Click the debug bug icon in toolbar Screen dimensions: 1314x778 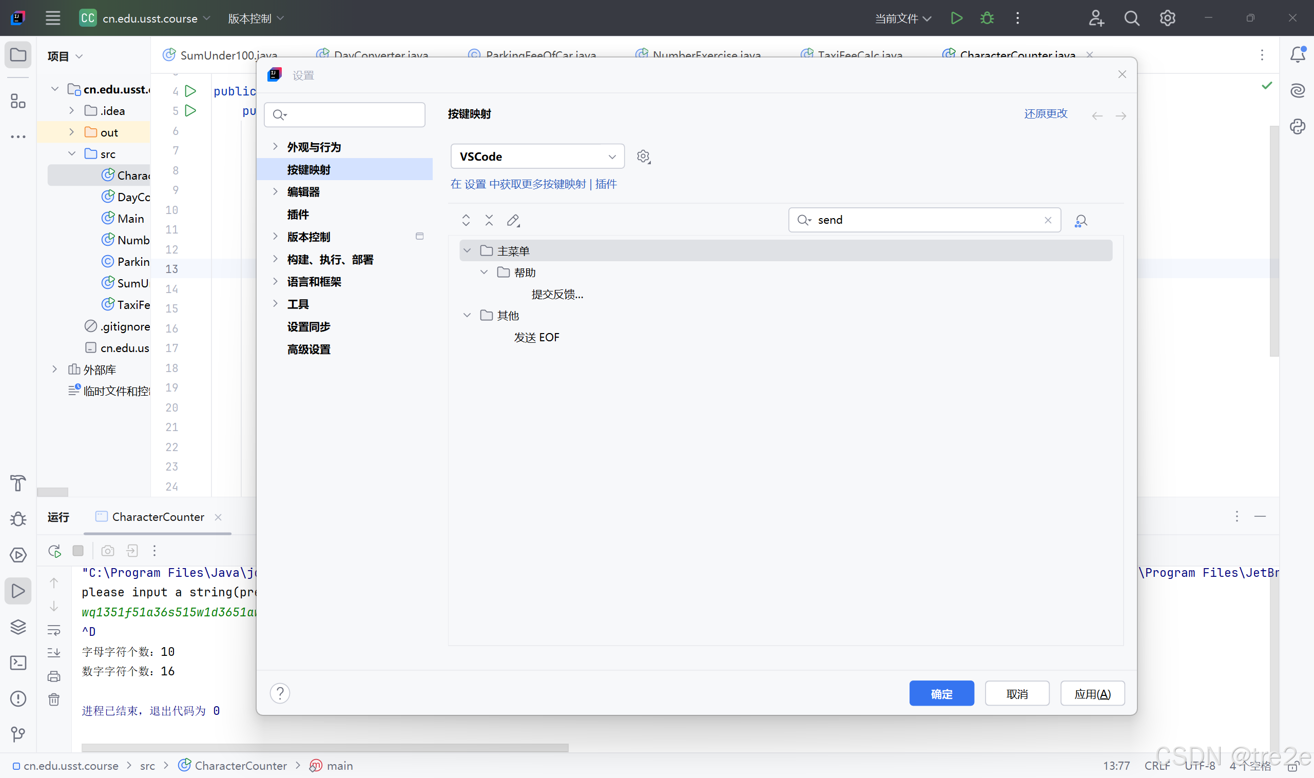(x=987, y=18)
